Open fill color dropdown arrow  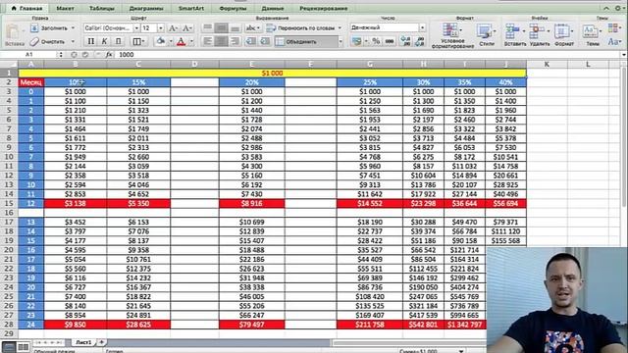click(170, 41)
